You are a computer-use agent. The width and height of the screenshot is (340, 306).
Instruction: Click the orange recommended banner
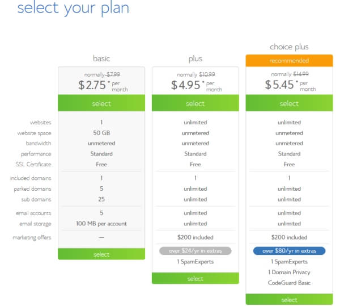click(289, 61)
